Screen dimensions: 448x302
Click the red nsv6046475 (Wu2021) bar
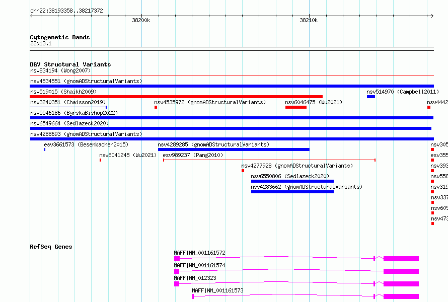pyautogui.click(x=296, y=107)
